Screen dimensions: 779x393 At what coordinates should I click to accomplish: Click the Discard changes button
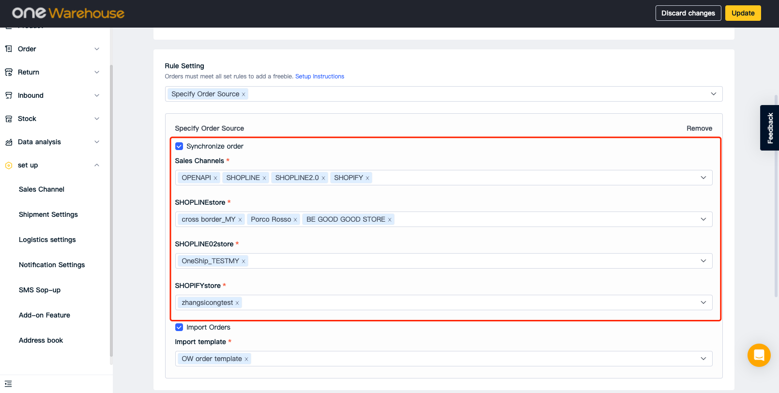click(x=688, y=13)
